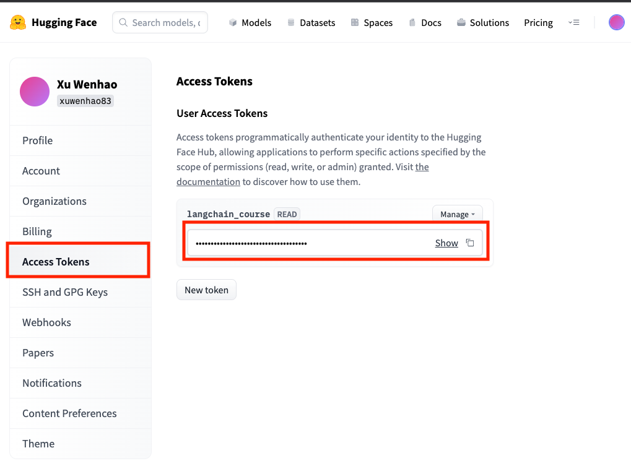This screenshot has width=631, height=474.
Task: Expand the more options navbar menu
Action: pyautogui.click(x=573, y=23)
